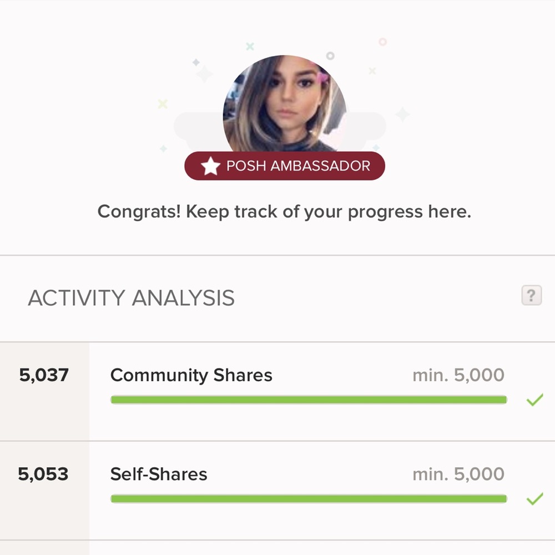The height and width of the screenshot is (555, 555).
Task: Click the pink ring decoration near the top
Action: (382, 42)
